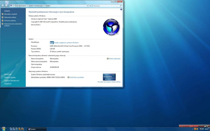Image resolution: width=210 pixels, height=131 pixels.
Task: Expand the arrow after 'Panel sterowania' breadcrumb
Action: point(27,6)
